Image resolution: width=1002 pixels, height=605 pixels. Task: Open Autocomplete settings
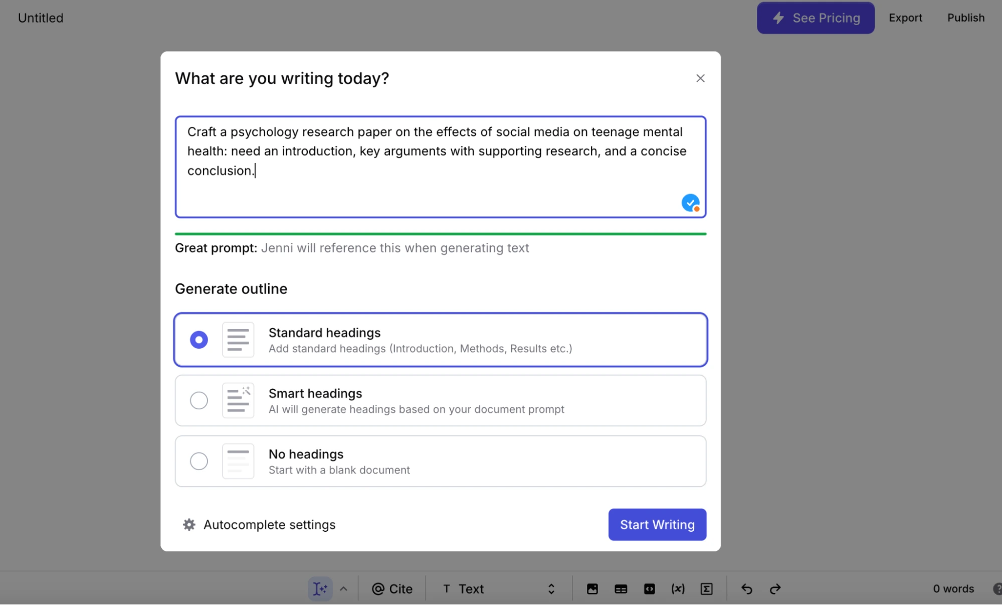[259, 524]
